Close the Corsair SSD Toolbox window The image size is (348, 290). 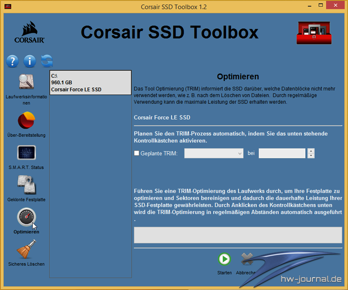(x=335, y=5)
